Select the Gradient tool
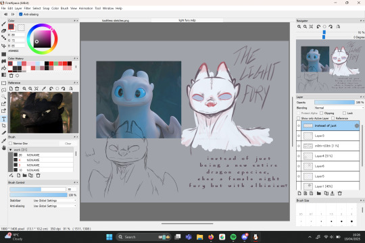Viewport: 365px width, 243px height. pyautogui.click(x=4, y=75)
